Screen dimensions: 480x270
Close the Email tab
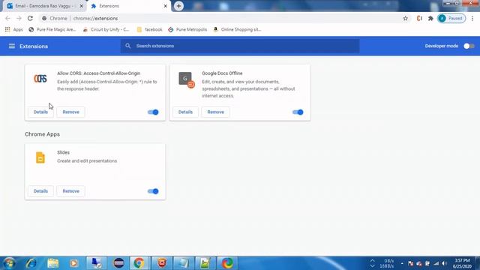coord(82,6)
